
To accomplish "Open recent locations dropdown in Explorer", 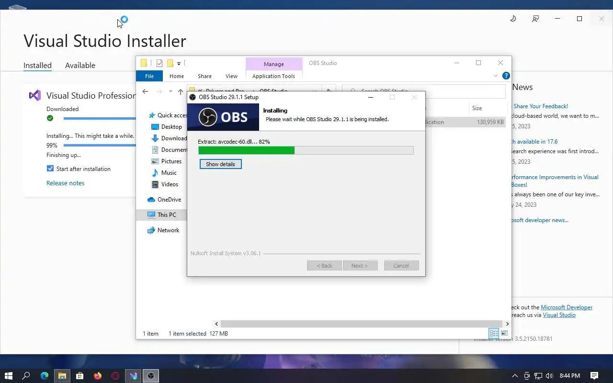I will 170,91.
